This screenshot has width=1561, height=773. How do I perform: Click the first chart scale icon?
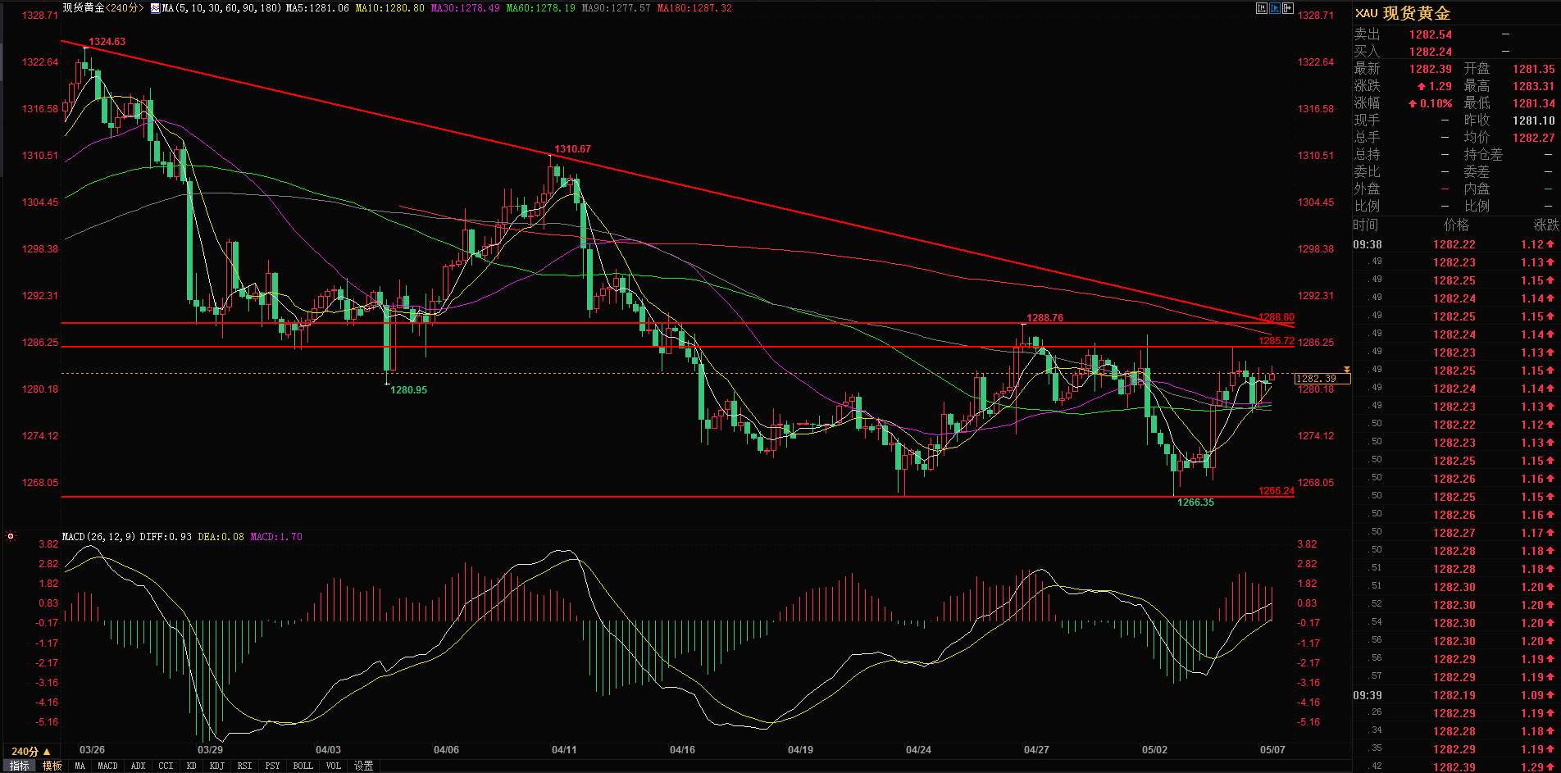[x=1261, y=8]
